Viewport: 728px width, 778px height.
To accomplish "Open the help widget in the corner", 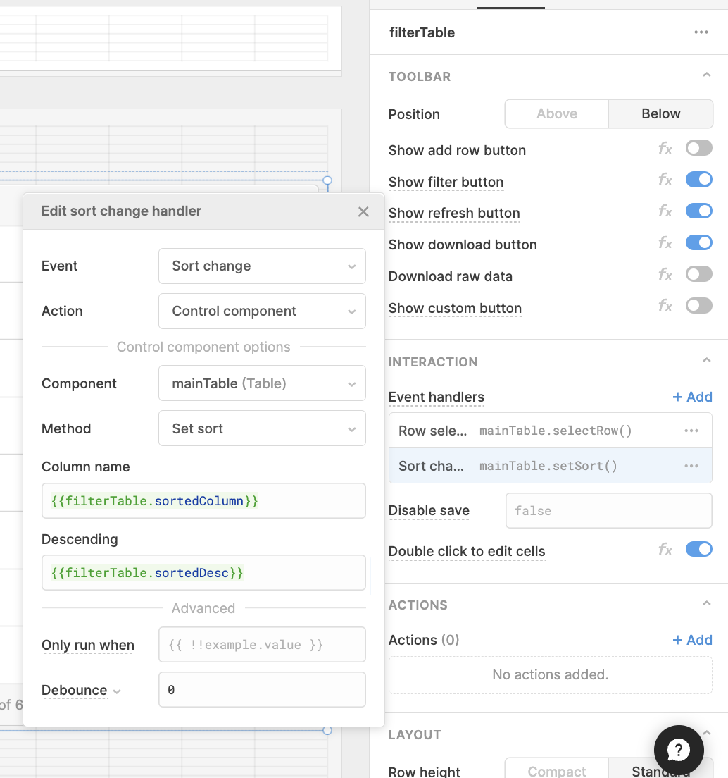I will [679, 749].
